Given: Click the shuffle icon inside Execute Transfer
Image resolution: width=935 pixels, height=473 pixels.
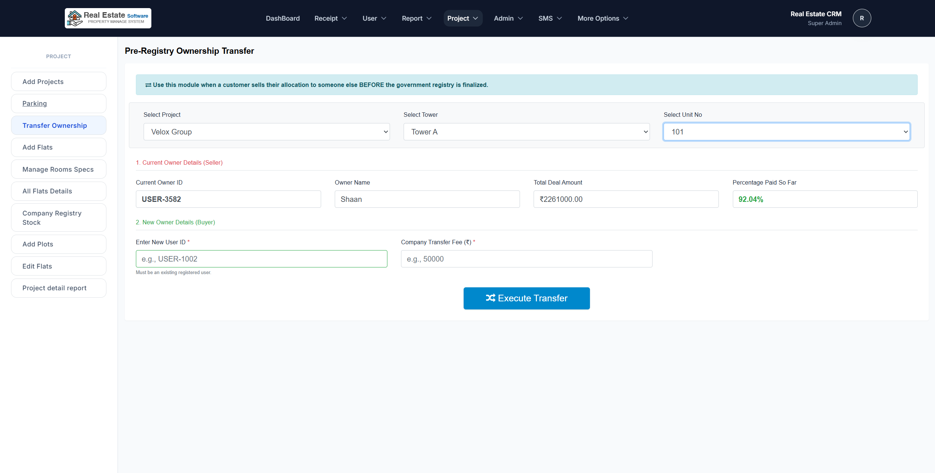Looking at the screenshot, I should pyautogui.click(x=491, y=298).
